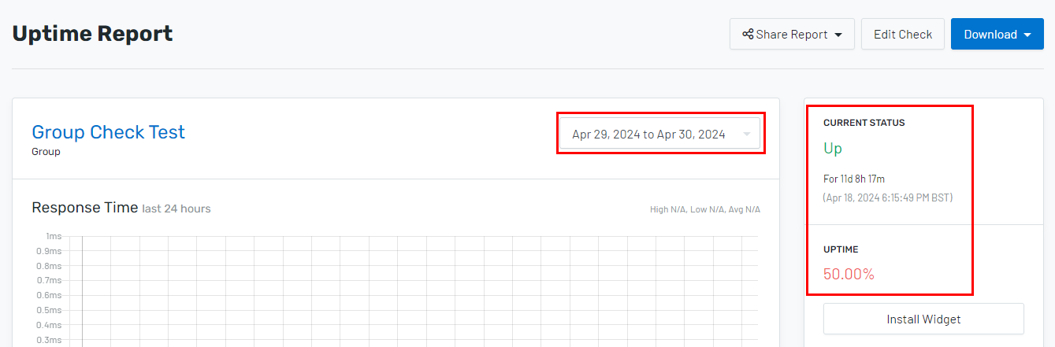Click the UPTIME section label
1055x347 pixels.
(x=841, y=249)
